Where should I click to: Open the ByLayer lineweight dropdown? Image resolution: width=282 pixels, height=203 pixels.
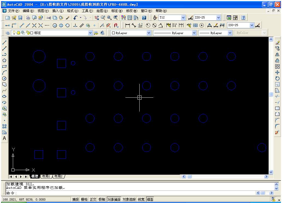click(230, 33)
